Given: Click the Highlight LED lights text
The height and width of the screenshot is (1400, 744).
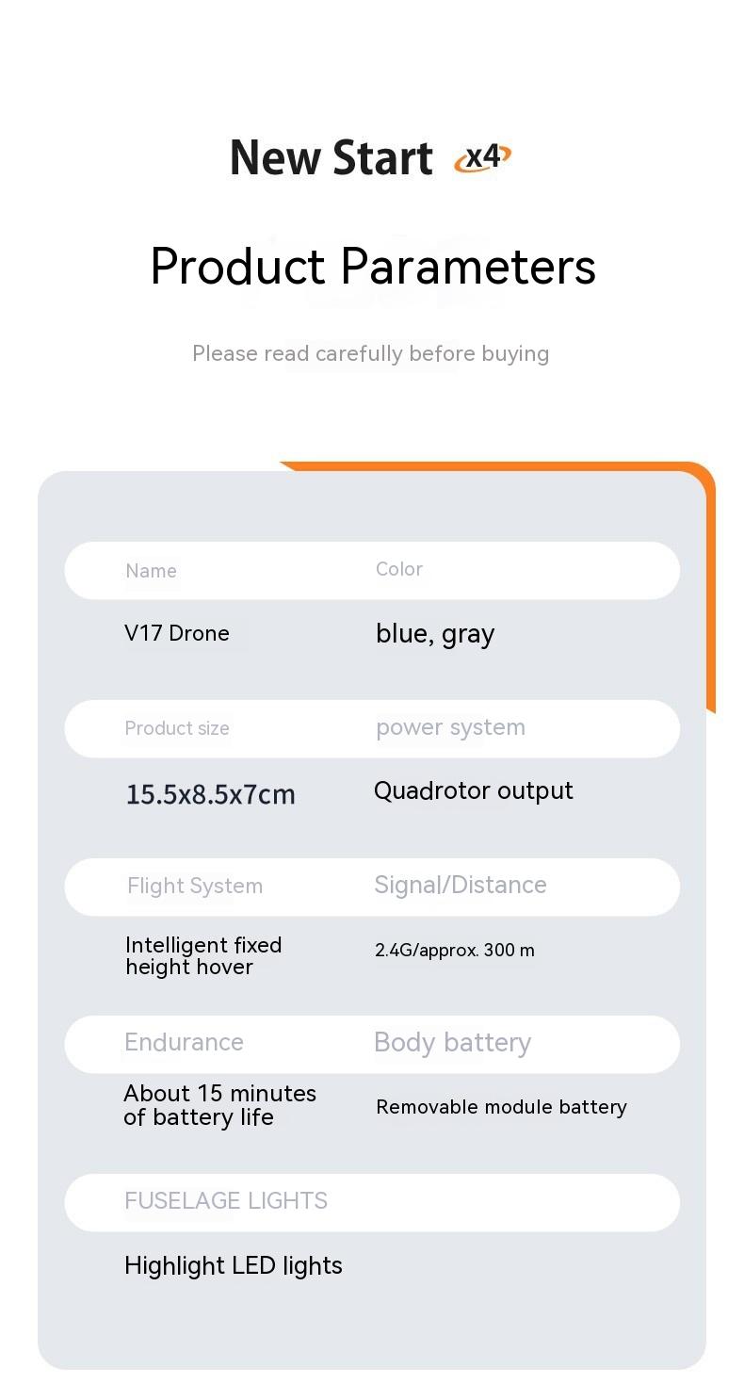Looking at the screenshot, I should (x=234, y=1265).
